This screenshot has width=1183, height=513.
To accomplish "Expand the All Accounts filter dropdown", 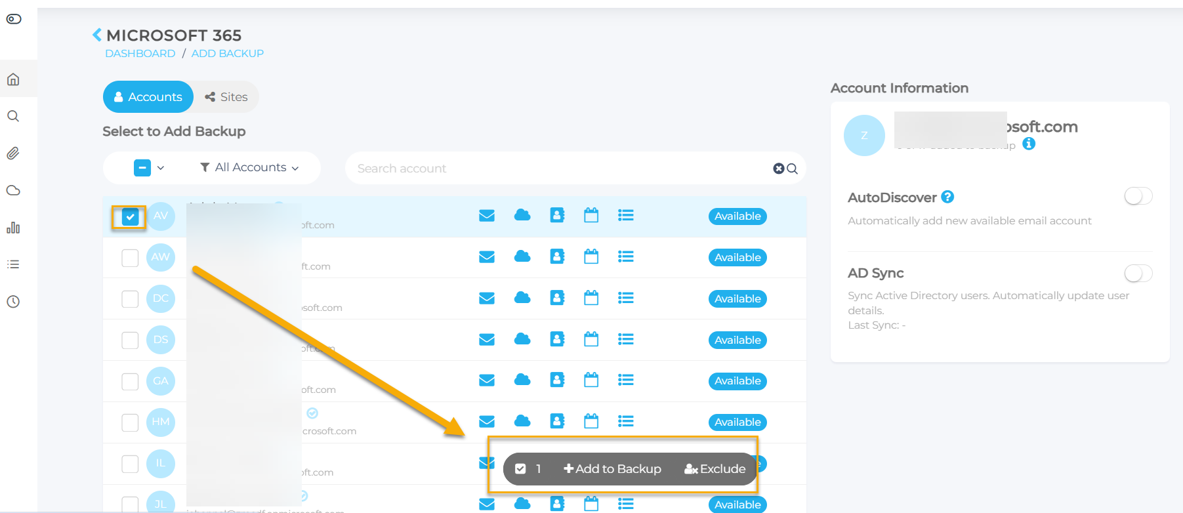I will coord(249,168).
